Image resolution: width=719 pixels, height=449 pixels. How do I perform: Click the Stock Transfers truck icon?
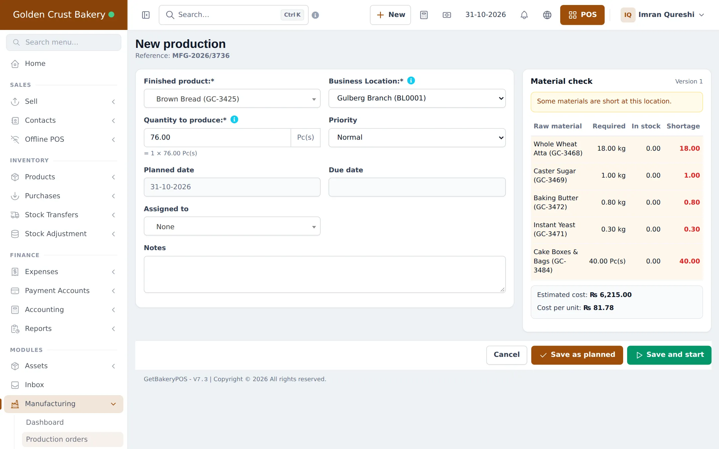[x=15, y=215]
